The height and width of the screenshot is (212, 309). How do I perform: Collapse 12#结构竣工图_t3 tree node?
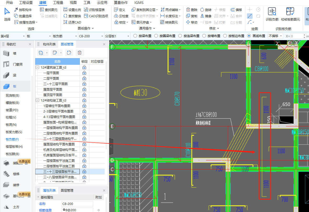click(x=37, y=100)
